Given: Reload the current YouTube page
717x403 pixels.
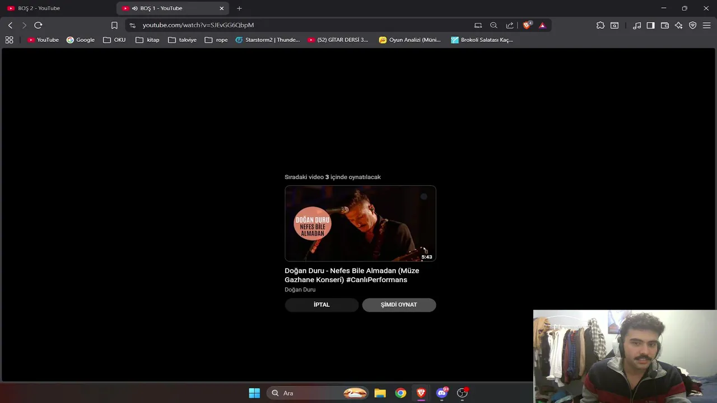Looking at the screenshot, I should coord(38,25).
